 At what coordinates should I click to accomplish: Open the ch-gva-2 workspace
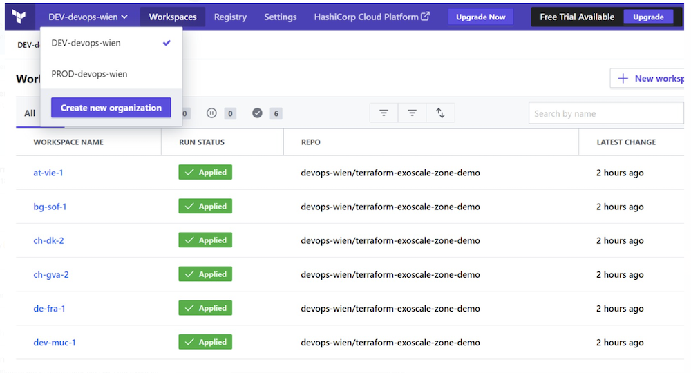click(x=51, y=274)
